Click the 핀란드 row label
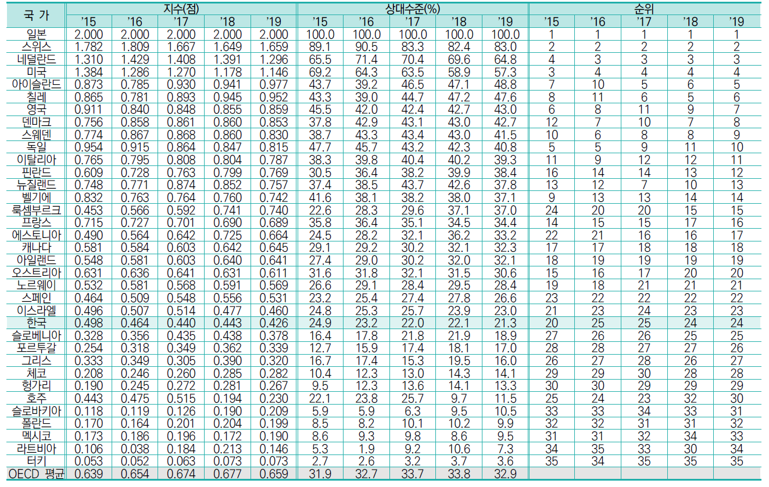 36,172
